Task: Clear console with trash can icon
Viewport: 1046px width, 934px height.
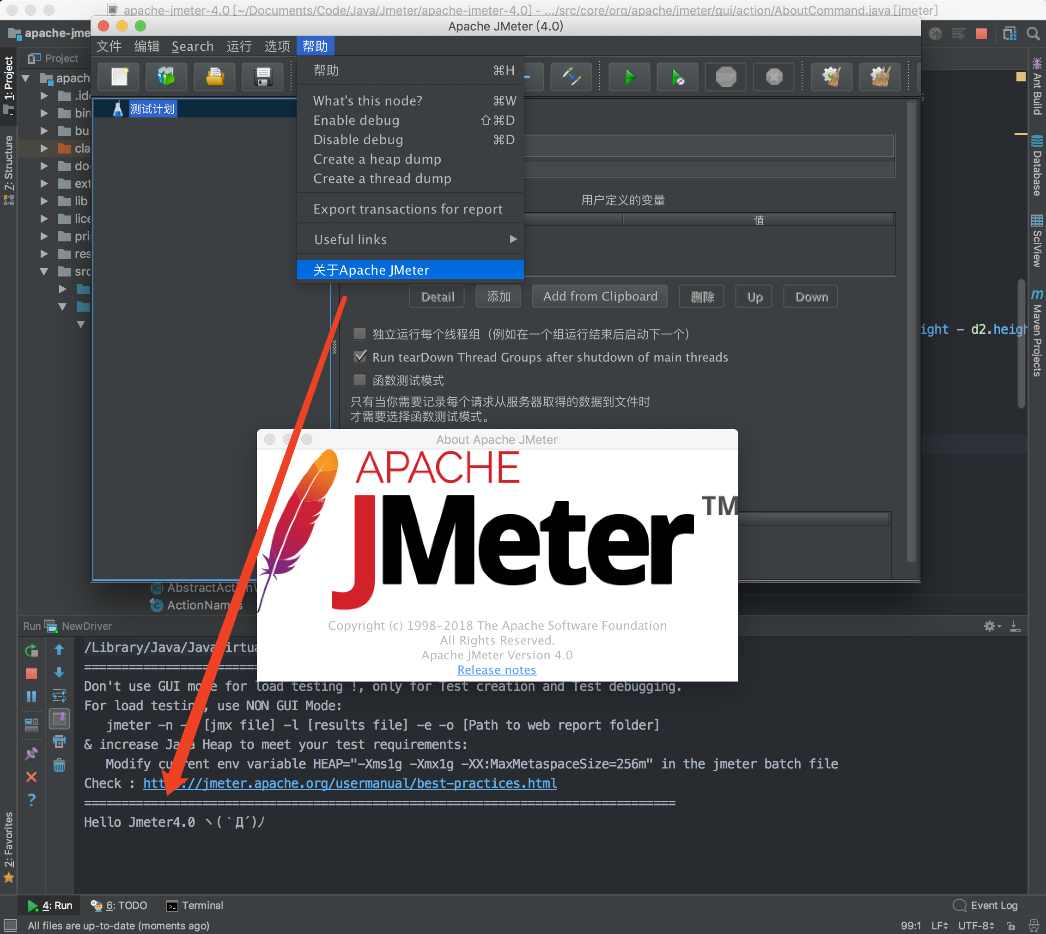Action: pos(59,765)
